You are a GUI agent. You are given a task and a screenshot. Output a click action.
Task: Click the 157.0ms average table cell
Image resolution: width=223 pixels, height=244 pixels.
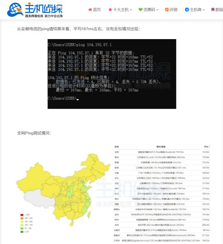pos(206,183)
